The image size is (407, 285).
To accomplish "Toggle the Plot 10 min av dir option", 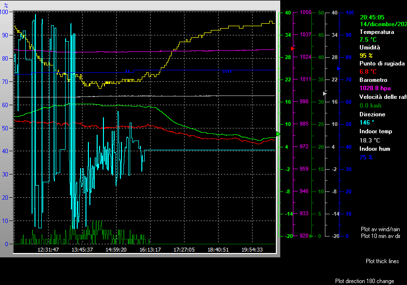I will [x=380, y=236].
